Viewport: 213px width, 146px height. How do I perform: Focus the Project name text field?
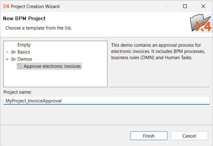[106, 101]
